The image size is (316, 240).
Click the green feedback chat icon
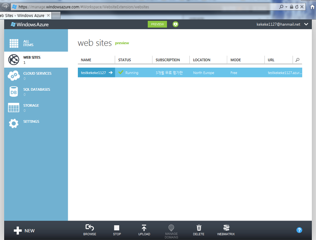click(176, 24)
